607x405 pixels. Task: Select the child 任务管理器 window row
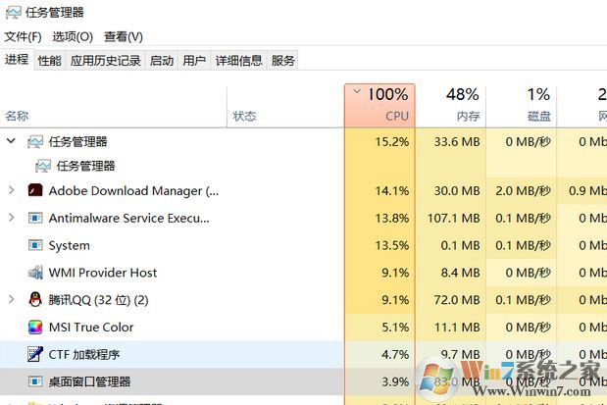(x=85, y=166)
